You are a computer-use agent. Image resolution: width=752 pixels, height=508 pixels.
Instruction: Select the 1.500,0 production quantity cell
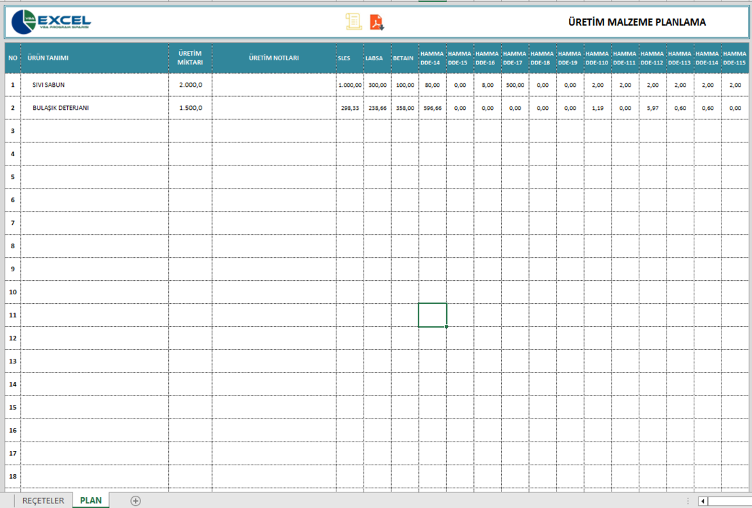(x=191, y=108)
